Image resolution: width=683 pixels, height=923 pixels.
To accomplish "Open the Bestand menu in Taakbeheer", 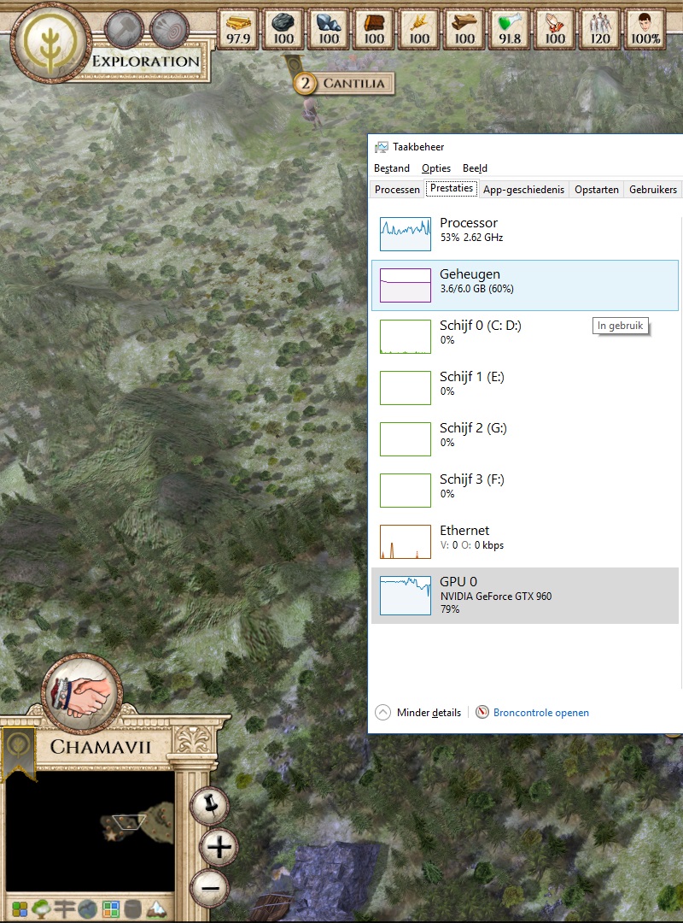I will (x=392, y=168).
